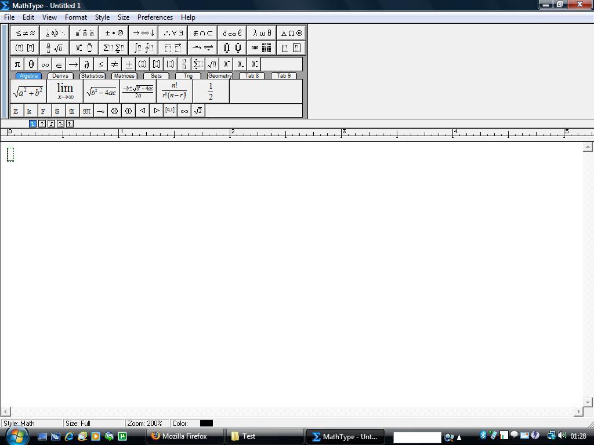Select the relational-aligned tab stop toggle
This screenshot has width=594, height=445.
(x=60, y=124)
